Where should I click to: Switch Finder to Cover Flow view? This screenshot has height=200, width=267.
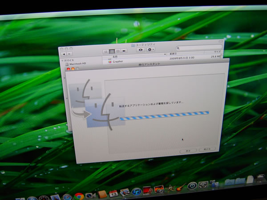124,51
